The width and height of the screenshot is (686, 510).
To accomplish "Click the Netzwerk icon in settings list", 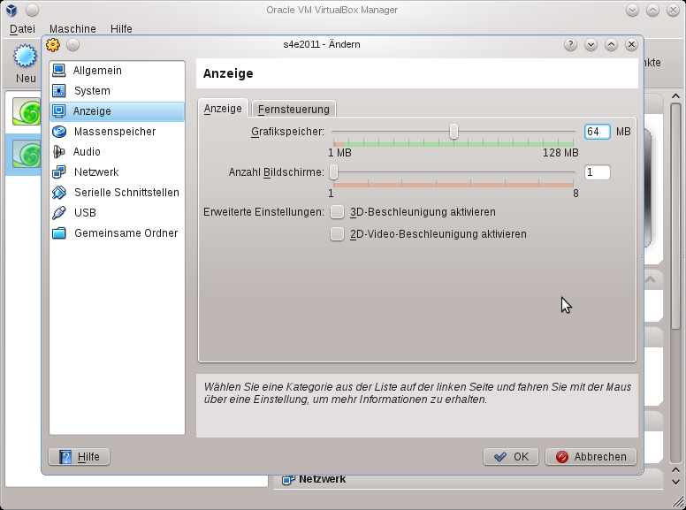I will 59,171.
